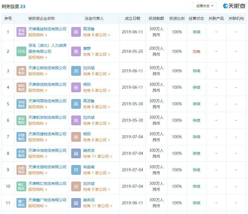Click the 百捷物流 company logo icon
The height and width of the screenshot is (214, 248).
pyautogui.click(x=21, y=137)
